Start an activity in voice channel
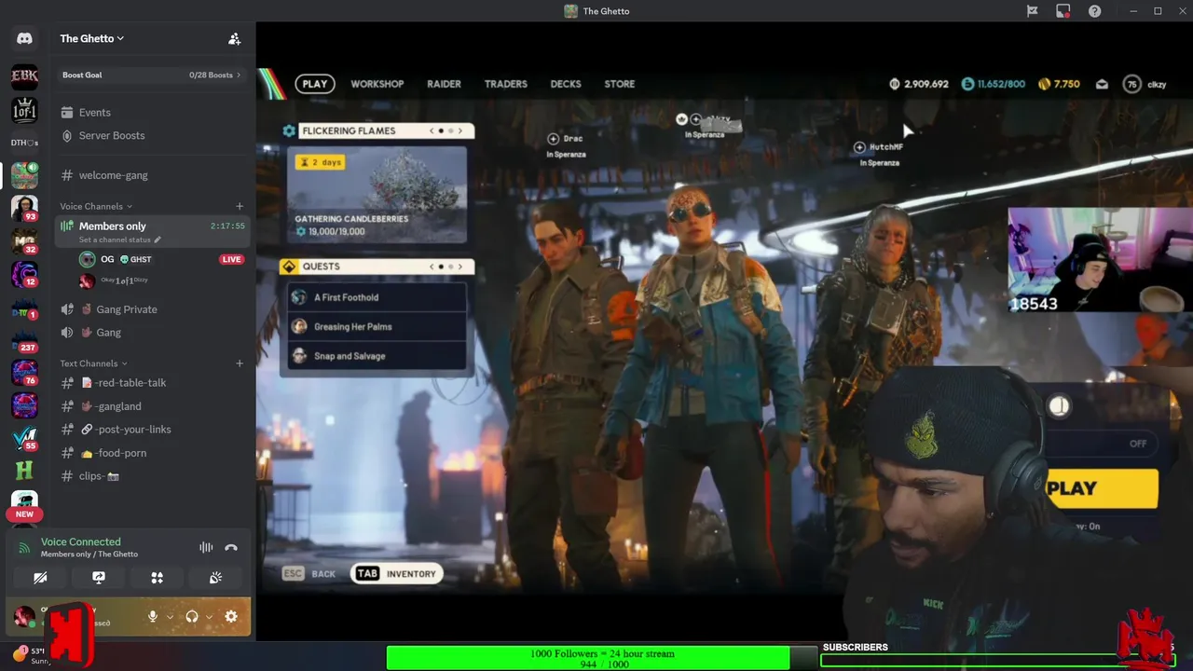Image resolution: width=1193 pixels, height=671 pixels. coord(157,578)
